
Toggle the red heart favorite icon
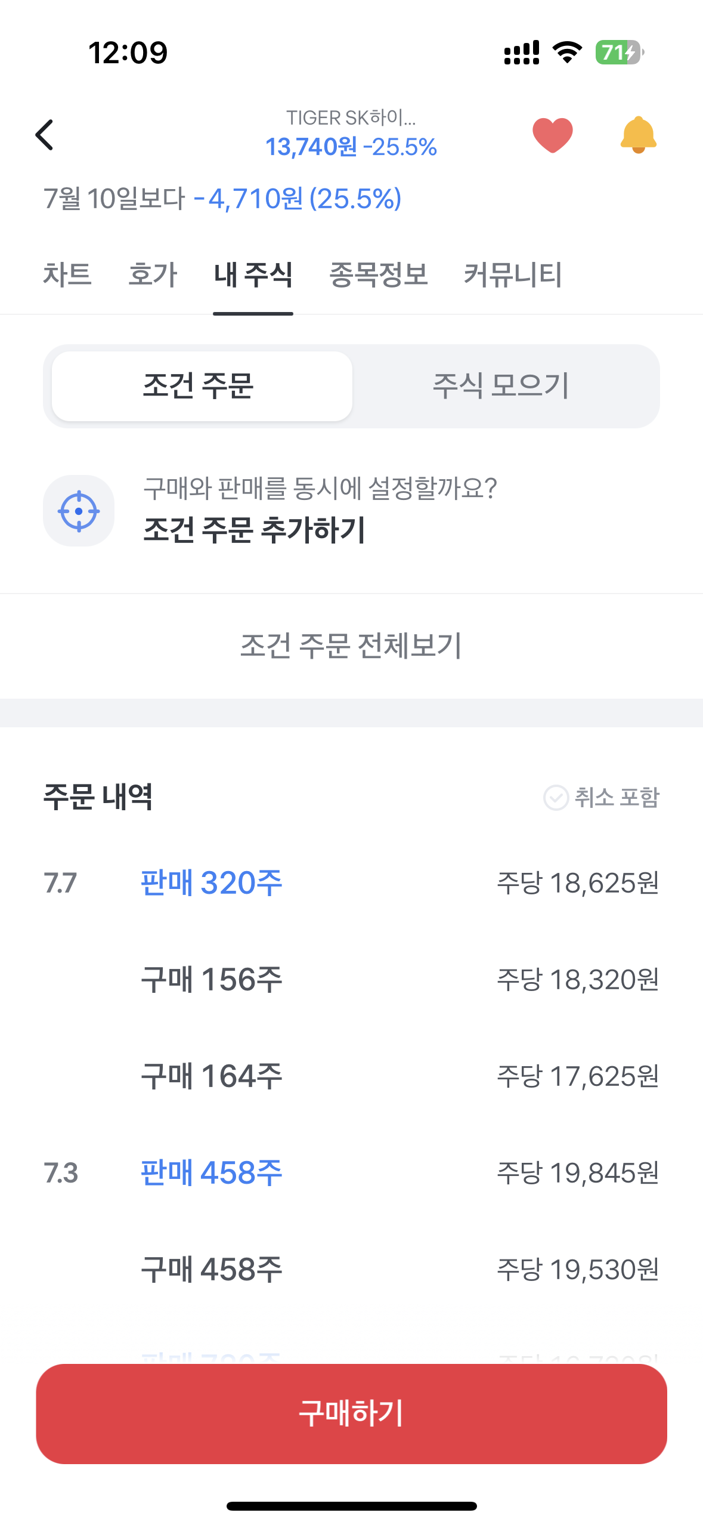pos(552,135)
